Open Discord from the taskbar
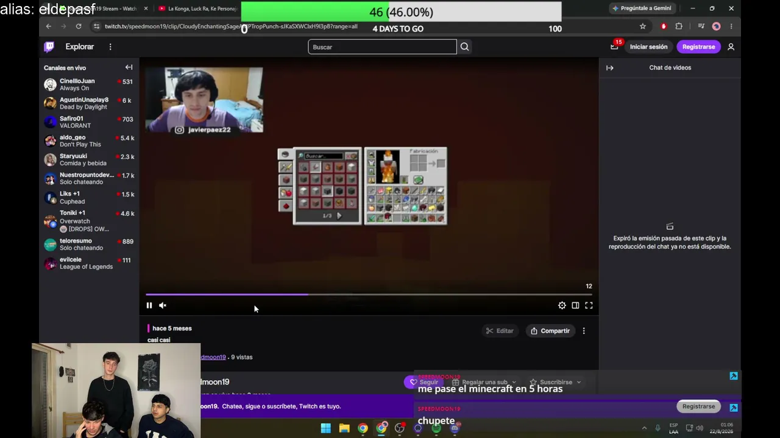 pyautogui.click(x=455, y=428)
